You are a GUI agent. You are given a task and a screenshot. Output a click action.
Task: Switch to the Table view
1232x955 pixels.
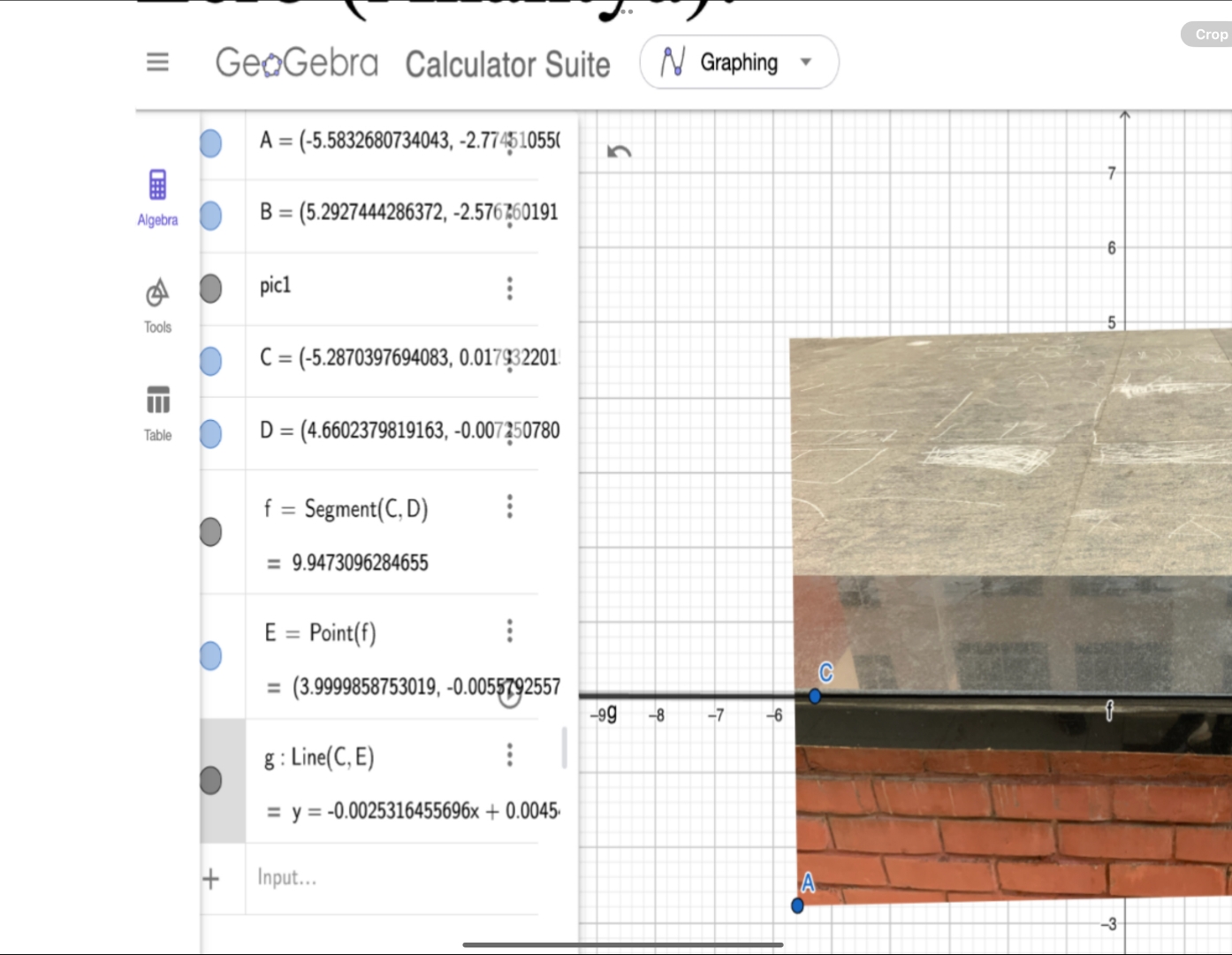tap(157, 411)
